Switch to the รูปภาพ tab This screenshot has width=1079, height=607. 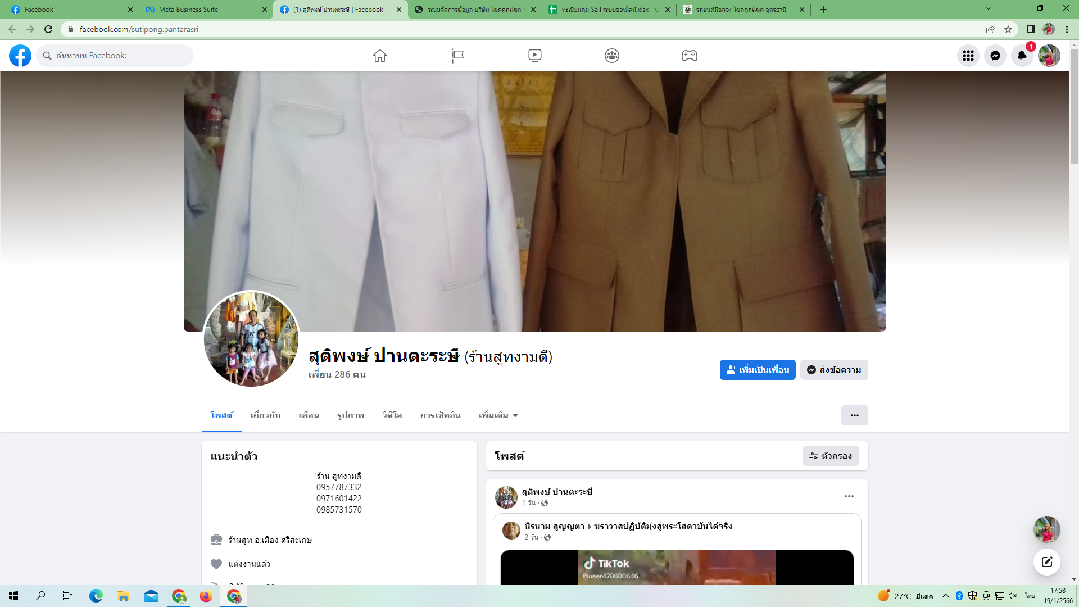[351, 415]
